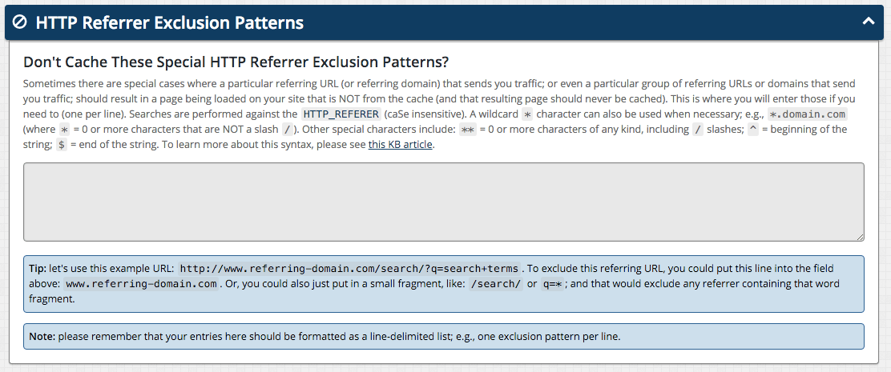Click the single * code after "A wildcard"
The image size is (891, 372).
tap(527, 114)
